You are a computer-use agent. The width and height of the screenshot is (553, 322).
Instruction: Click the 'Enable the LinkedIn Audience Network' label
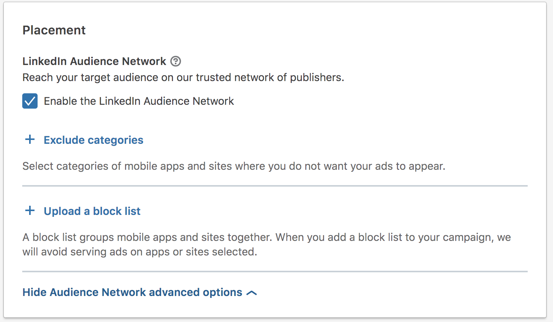tap(139, 101)
